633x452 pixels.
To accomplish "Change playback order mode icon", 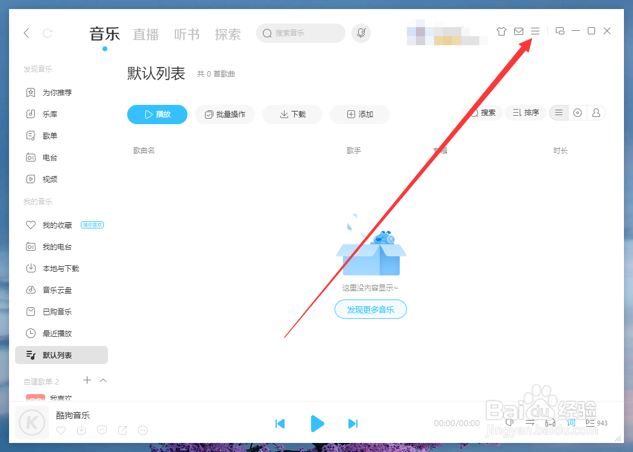I will [530, 423].
